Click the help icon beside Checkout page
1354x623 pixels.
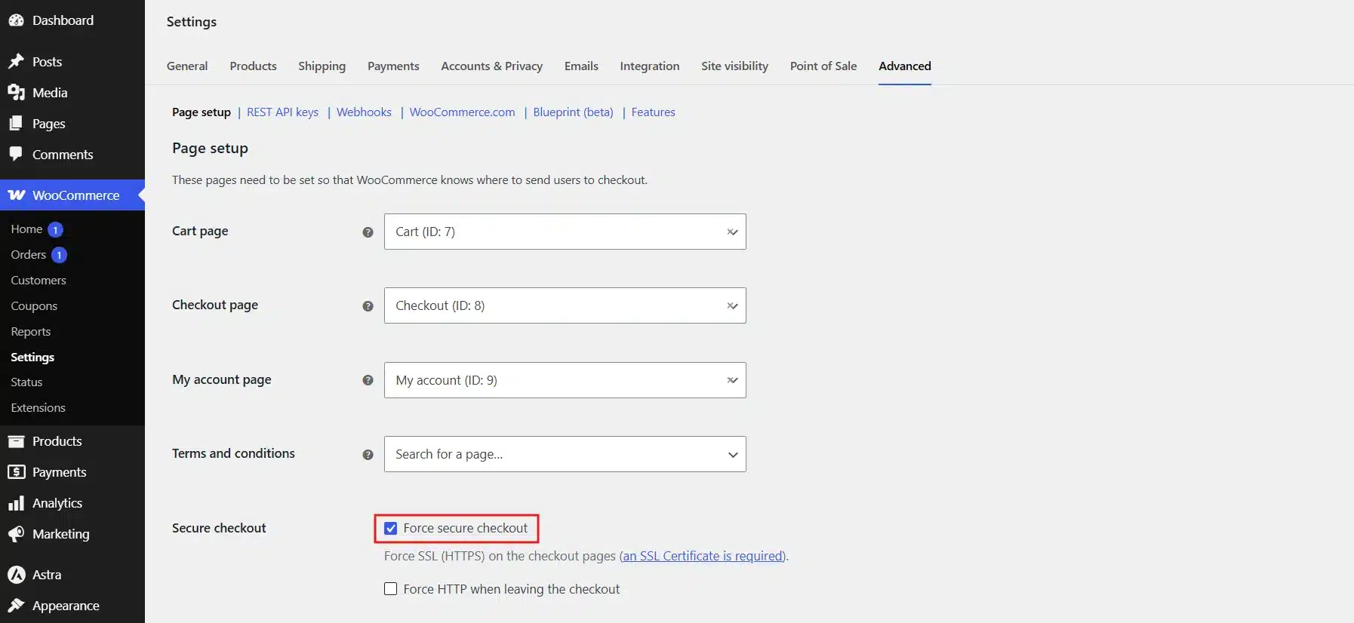pyautogui.click(x=368, y=306)
